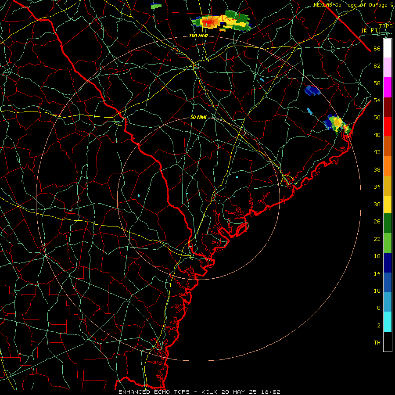
Task: Click the maroon legend color block
Action: [388, 107]
